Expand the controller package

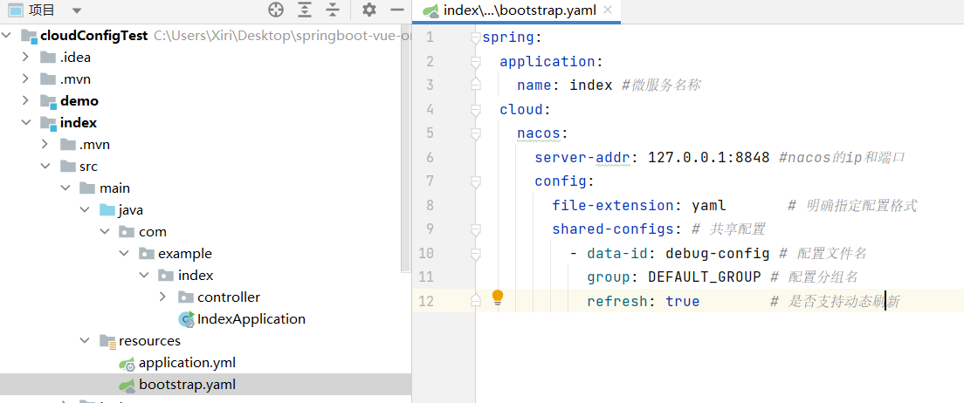tap(162, 297)
